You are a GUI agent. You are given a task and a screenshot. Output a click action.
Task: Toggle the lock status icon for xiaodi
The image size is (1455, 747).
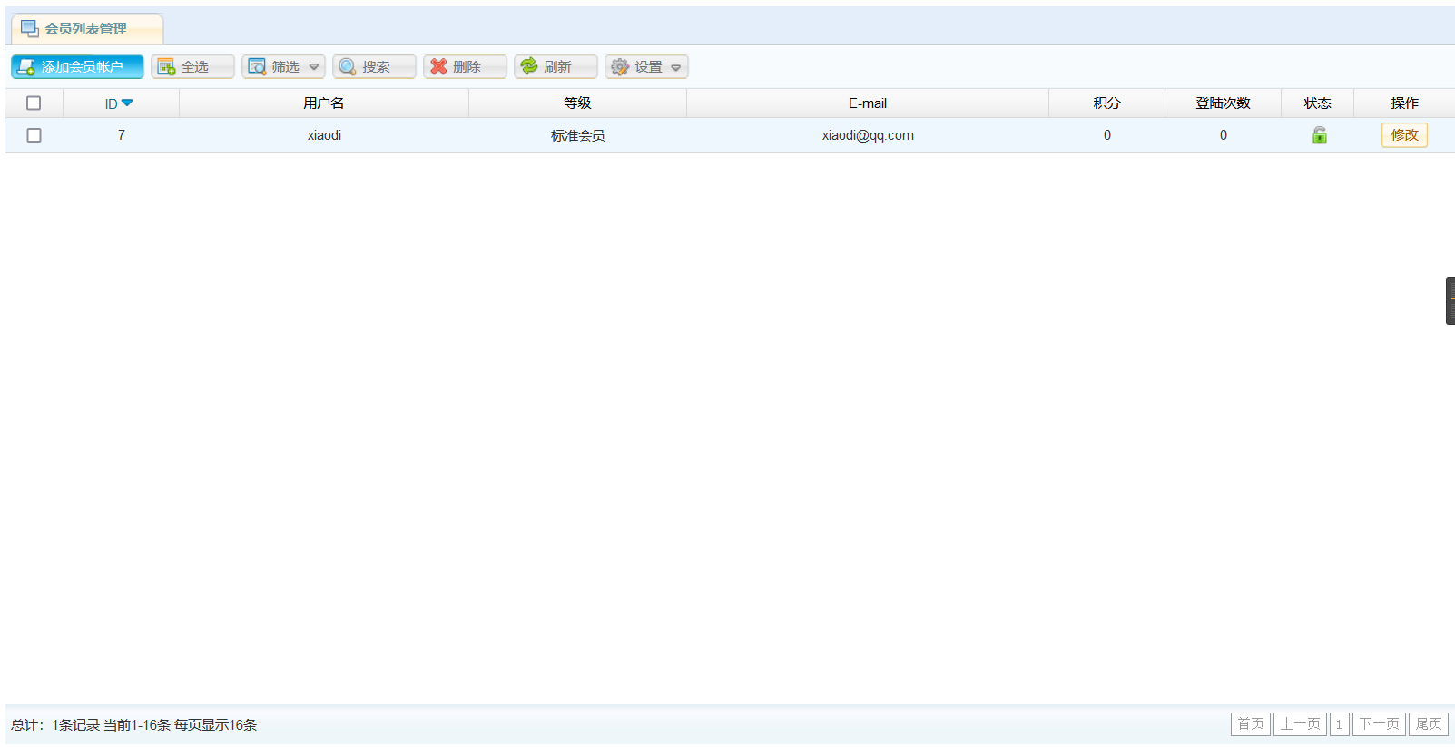click(1320, 135)
